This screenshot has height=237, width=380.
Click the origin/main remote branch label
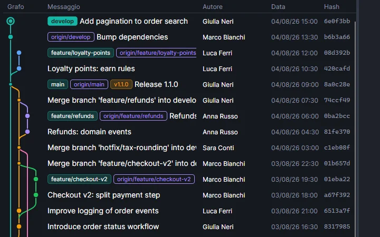89,84
